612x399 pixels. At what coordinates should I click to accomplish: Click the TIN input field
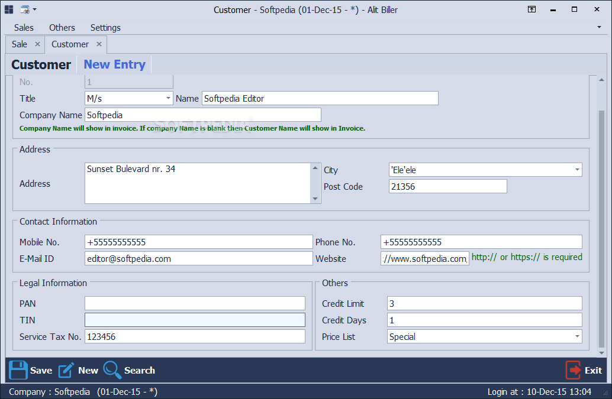click(195, 320)
